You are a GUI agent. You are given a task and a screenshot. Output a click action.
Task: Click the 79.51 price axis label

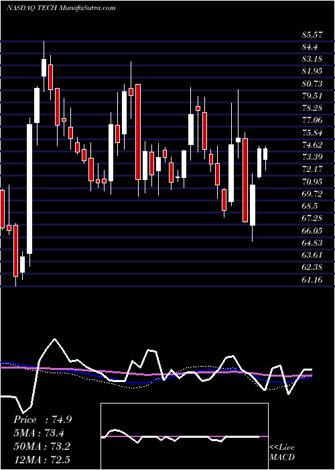click(312, 96)
